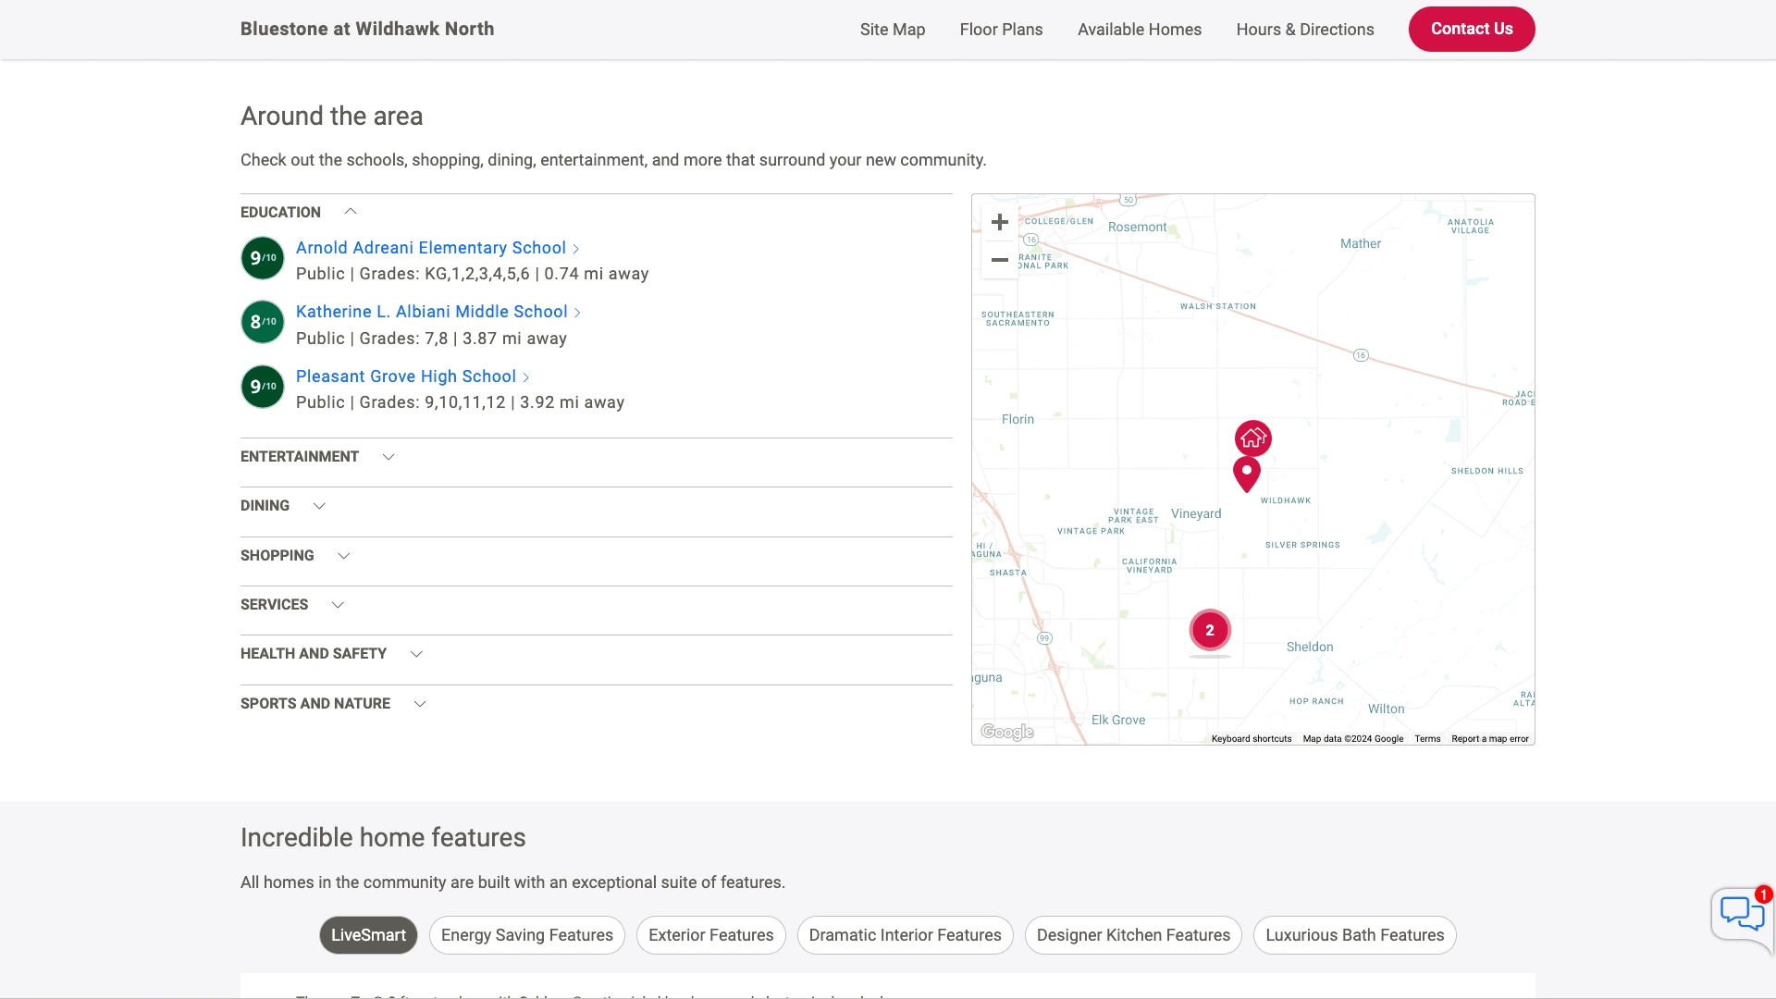Select the Energy Saving Features tab
This screenshot has height=999, width=1776.
point(527,934)
